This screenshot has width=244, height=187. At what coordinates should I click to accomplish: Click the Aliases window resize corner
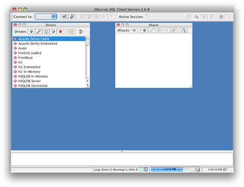click(191, 86)
